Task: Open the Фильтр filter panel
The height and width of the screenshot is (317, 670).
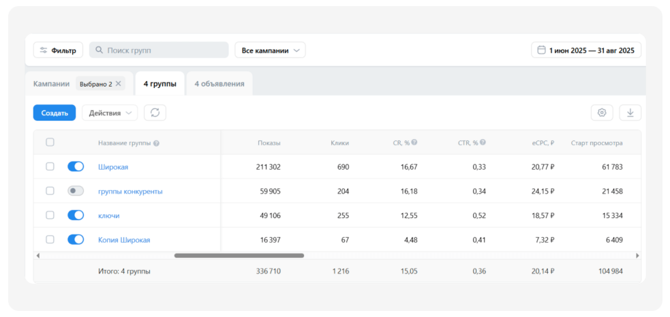Action: (58, 50)
